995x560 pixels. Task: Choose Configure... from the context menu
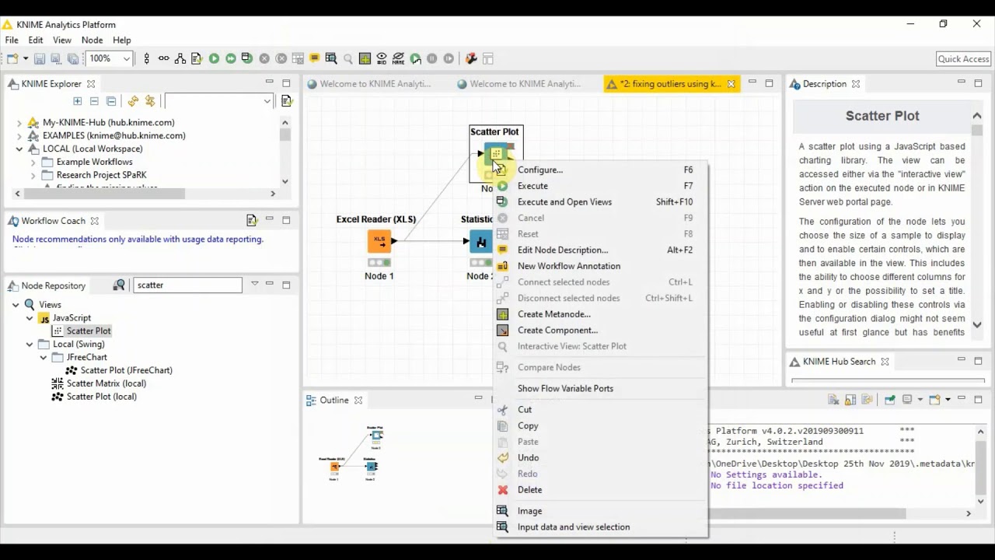[x=601, y=170]
